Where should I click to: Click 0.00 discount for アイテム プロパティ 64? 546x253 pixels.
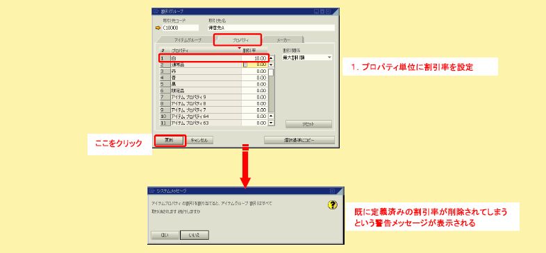click(254, 116)
